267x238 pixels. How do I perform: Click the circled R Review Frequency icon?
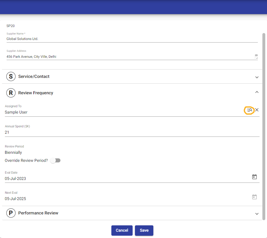11,93
